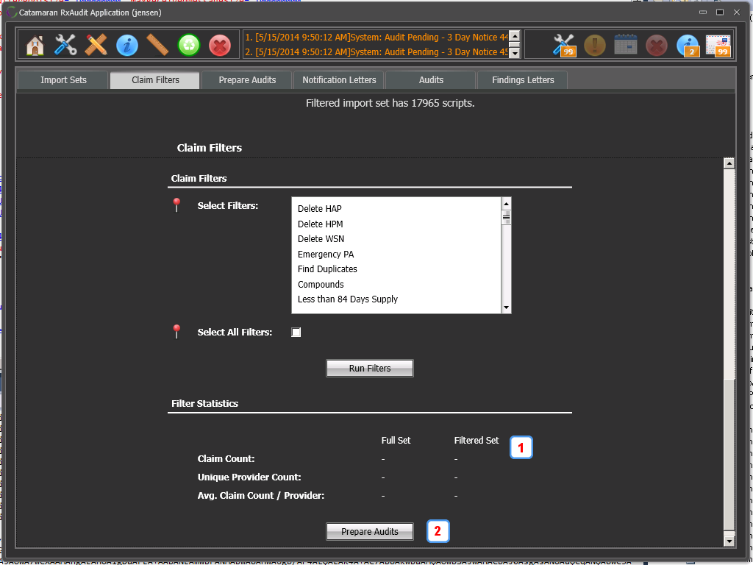Click the Unique Provider Count label
Viewport: 753px width, 565px height.
249,477
